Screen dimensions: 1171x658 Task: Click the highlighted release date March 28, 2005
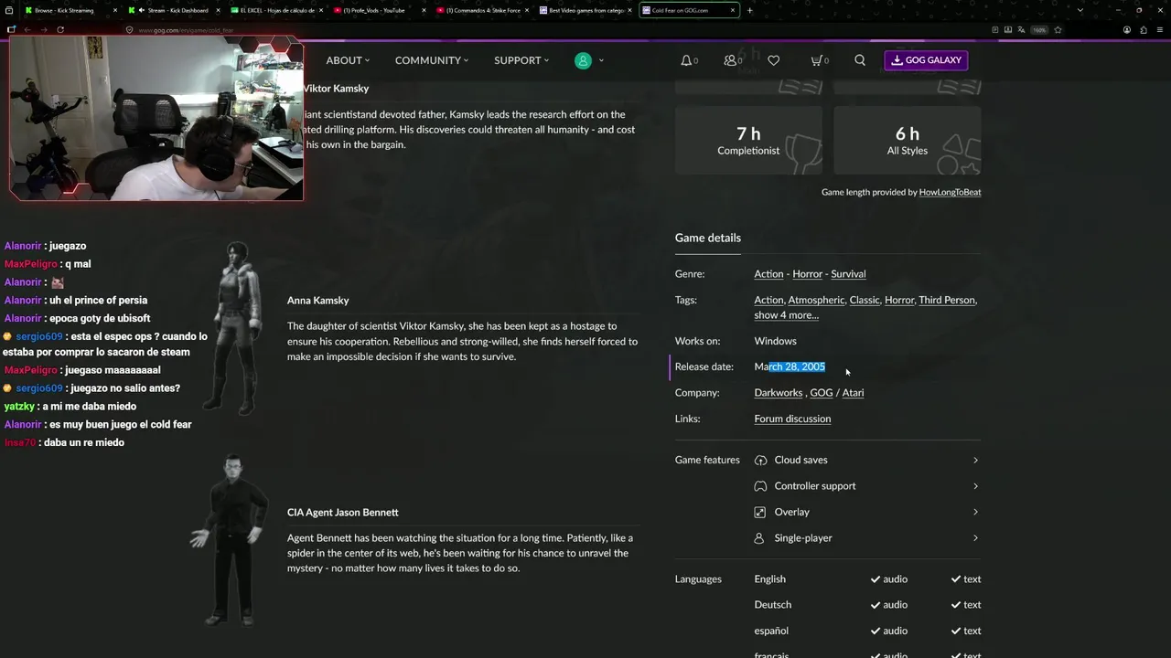coord(790,366)
